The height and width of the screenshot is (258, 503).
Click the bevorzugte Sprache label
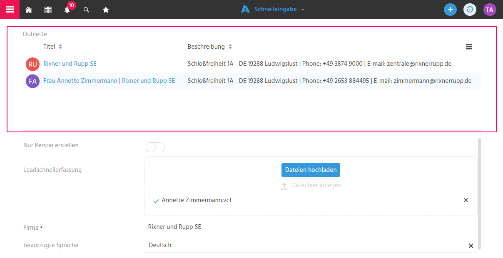click(51, 245)
